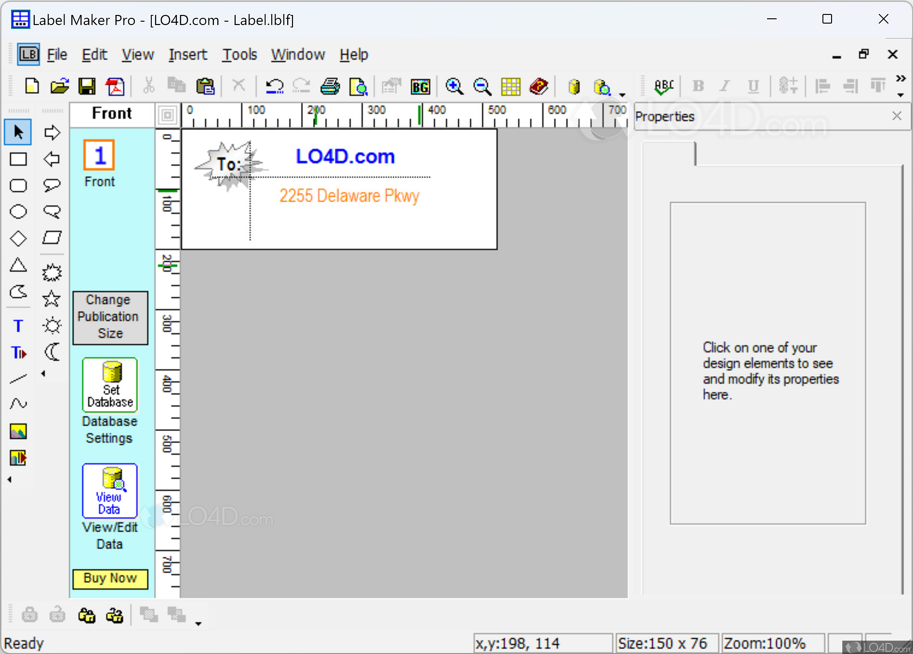Click the LO4D.com text on the label
Image resolution: width=913 pixels, height=654 pixels.
point(345,157)
